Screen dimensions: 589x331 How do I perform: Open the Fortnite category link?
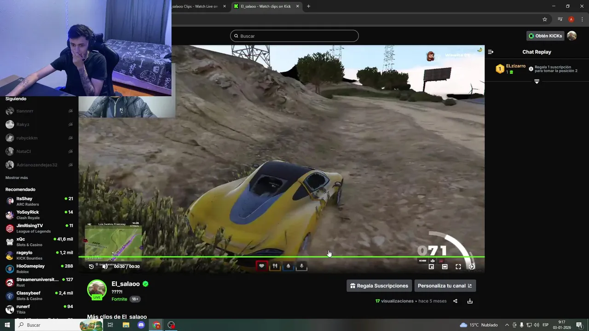tap(119, 299)
